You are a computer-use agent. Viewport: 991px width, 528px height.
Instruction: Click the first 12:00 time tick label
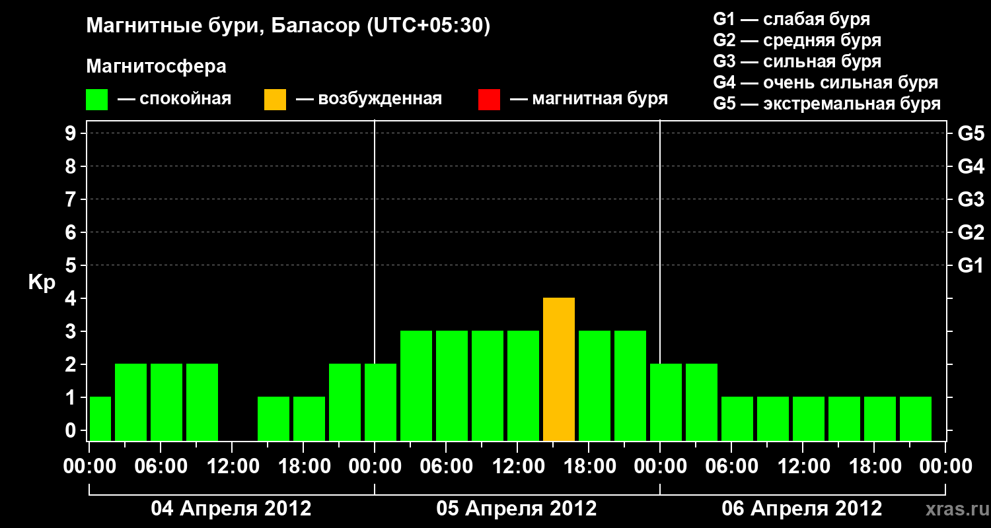click(232, 466)
